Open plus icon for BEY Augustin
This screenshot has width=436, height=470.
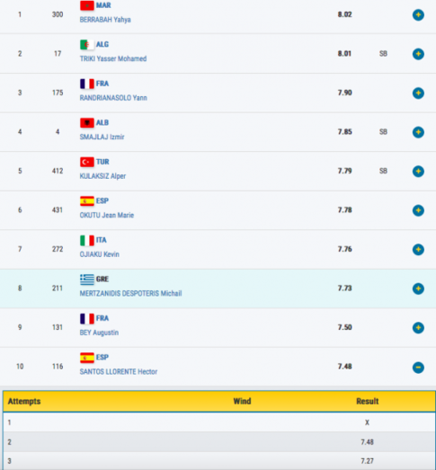point(418,328)
